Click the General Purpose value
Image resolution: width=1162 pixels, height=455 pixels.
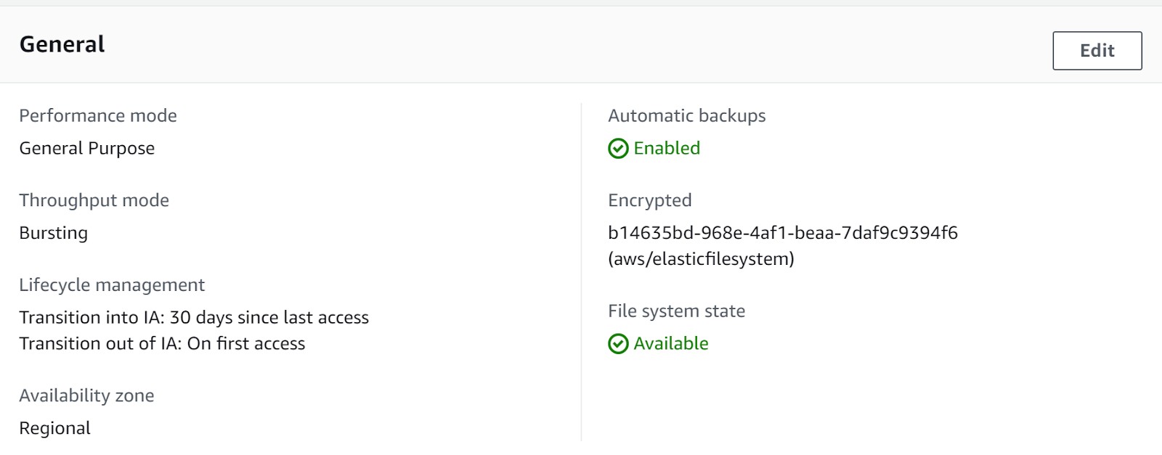(87, 149)
